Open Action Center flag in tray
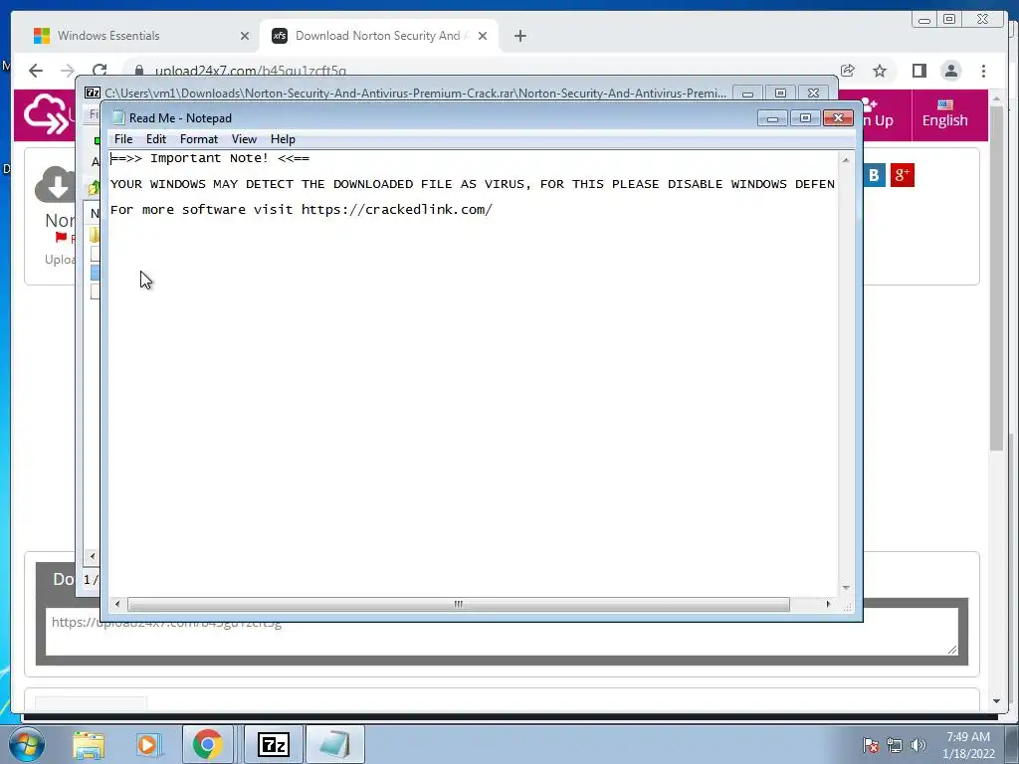This screenshot has width=1019, height=764. 871,745
